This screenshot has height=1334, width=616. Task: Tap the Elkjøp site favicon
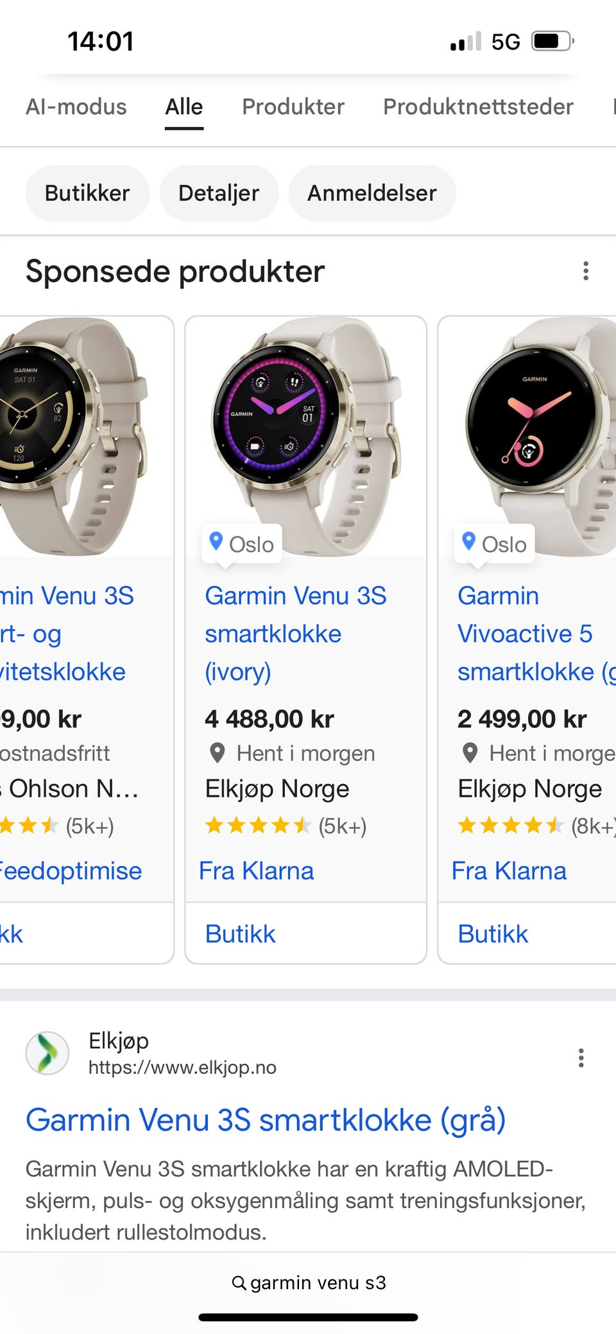(47, 1053)
